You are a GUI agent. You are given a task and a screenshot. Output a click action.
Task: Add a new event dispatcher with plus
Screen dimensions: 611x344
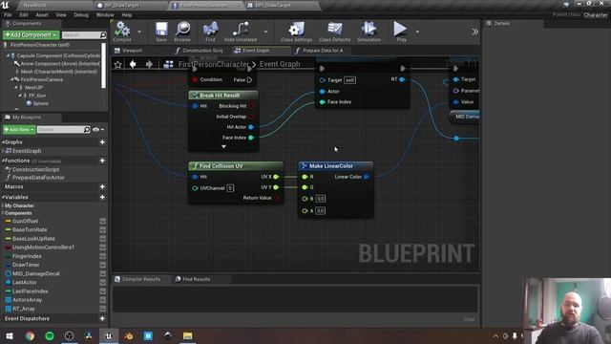102,318
